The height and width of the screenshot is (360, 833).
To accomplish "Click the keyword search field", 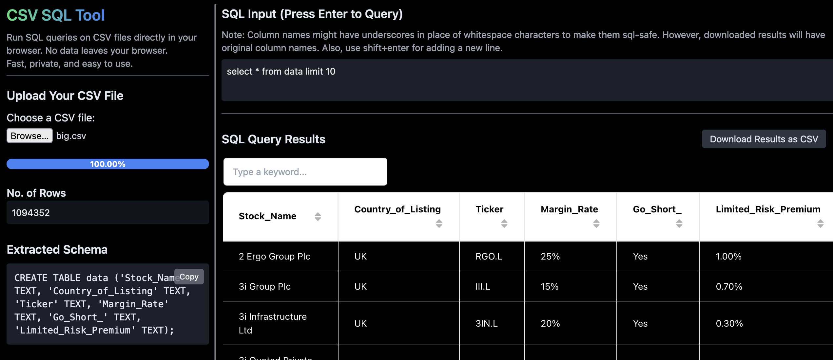I will pyautogui.click(x=305, y=172).
